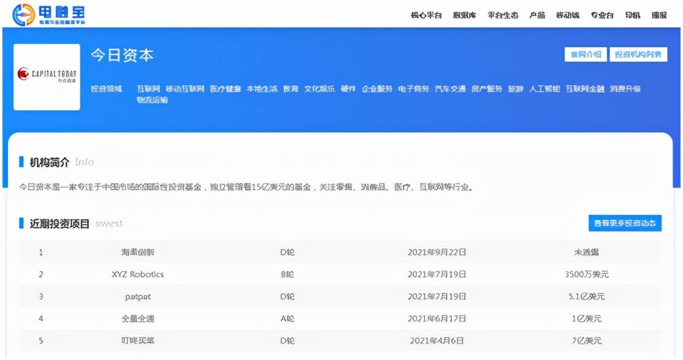Click the patpat row date 2021年7月19日

(x=437, y=296)
